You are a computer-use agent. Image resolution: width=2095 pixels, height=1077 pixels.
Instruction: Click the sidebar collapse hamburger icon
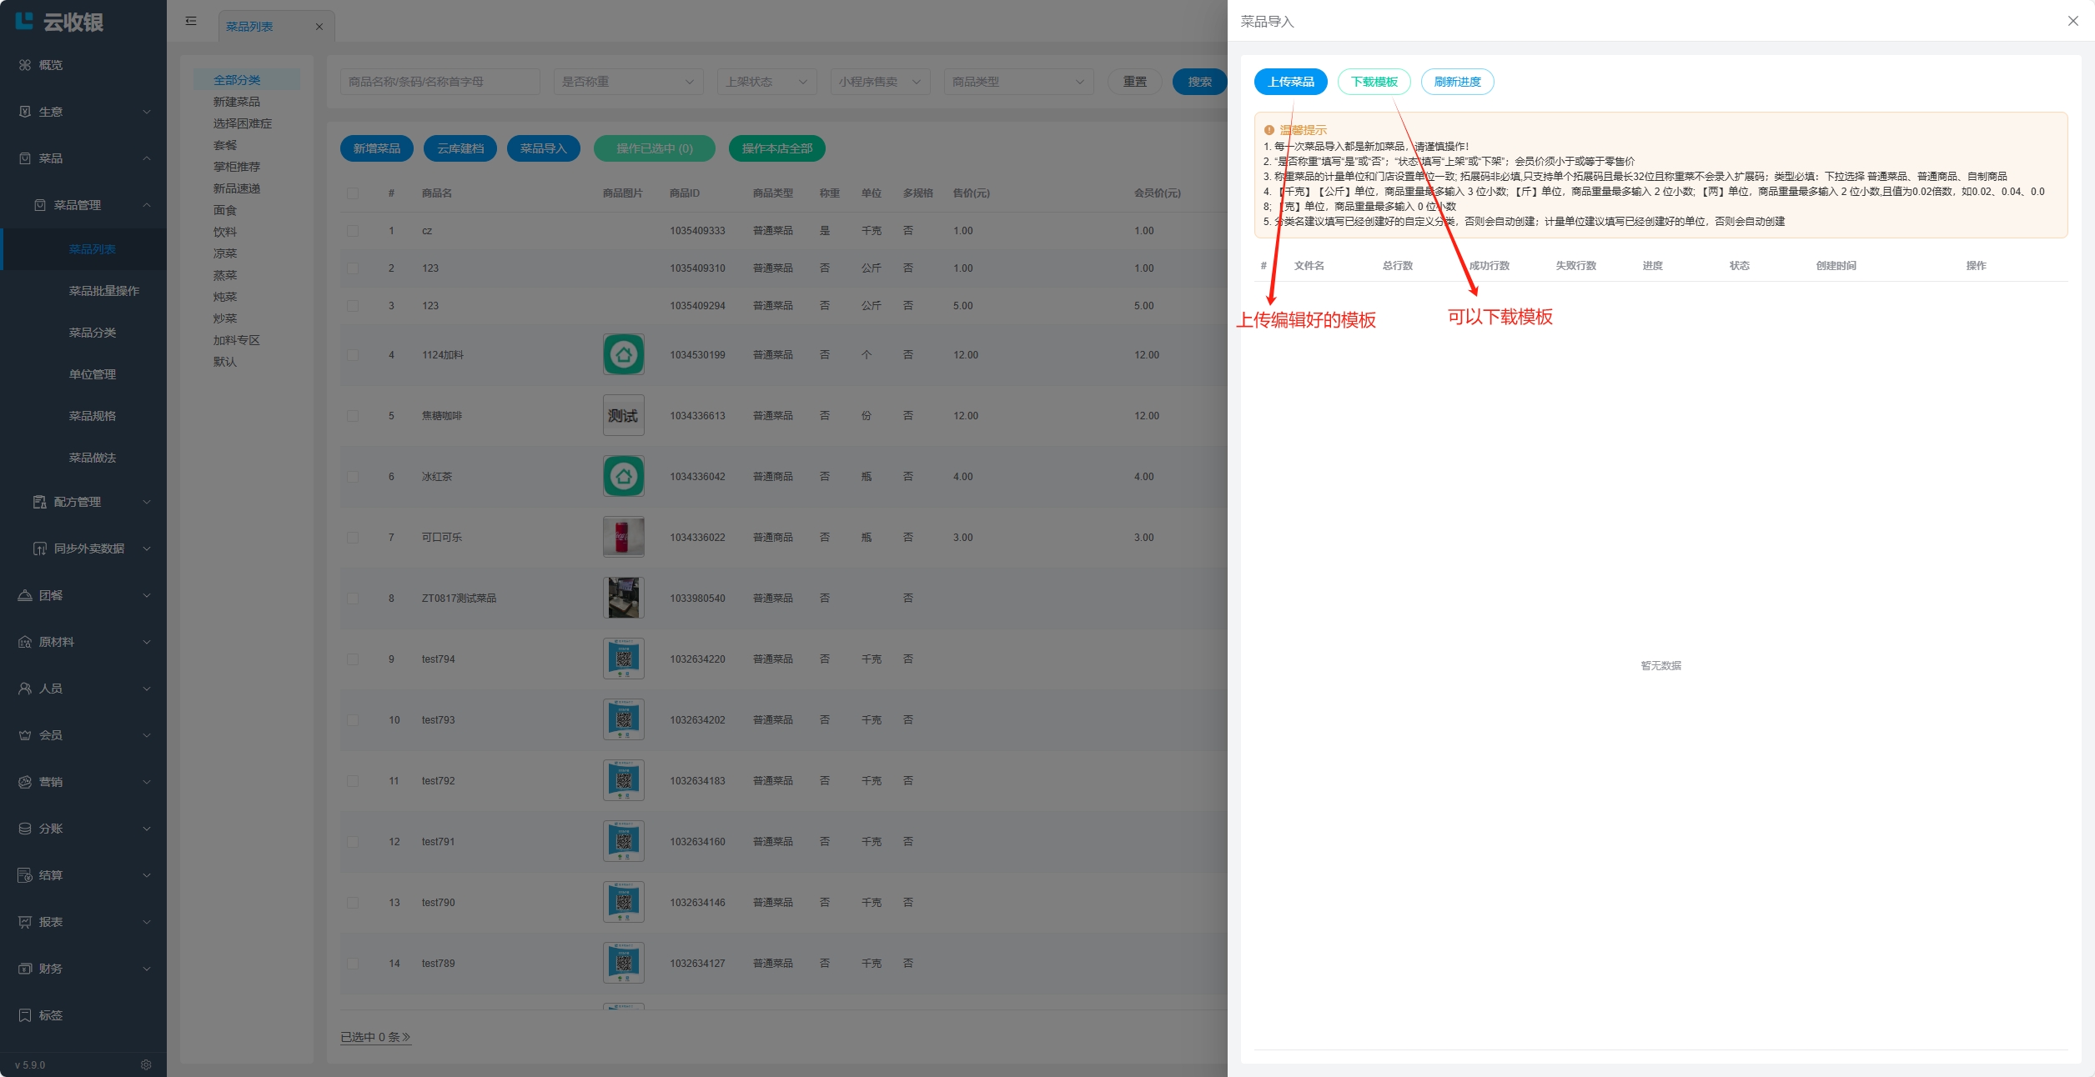(x=191, y=21)
